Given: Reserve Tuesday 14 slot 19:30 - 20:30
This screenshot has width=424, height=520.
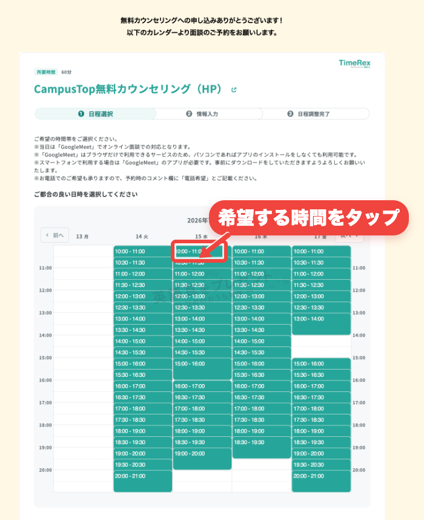Looking at the screenshot, I should 143,465.
